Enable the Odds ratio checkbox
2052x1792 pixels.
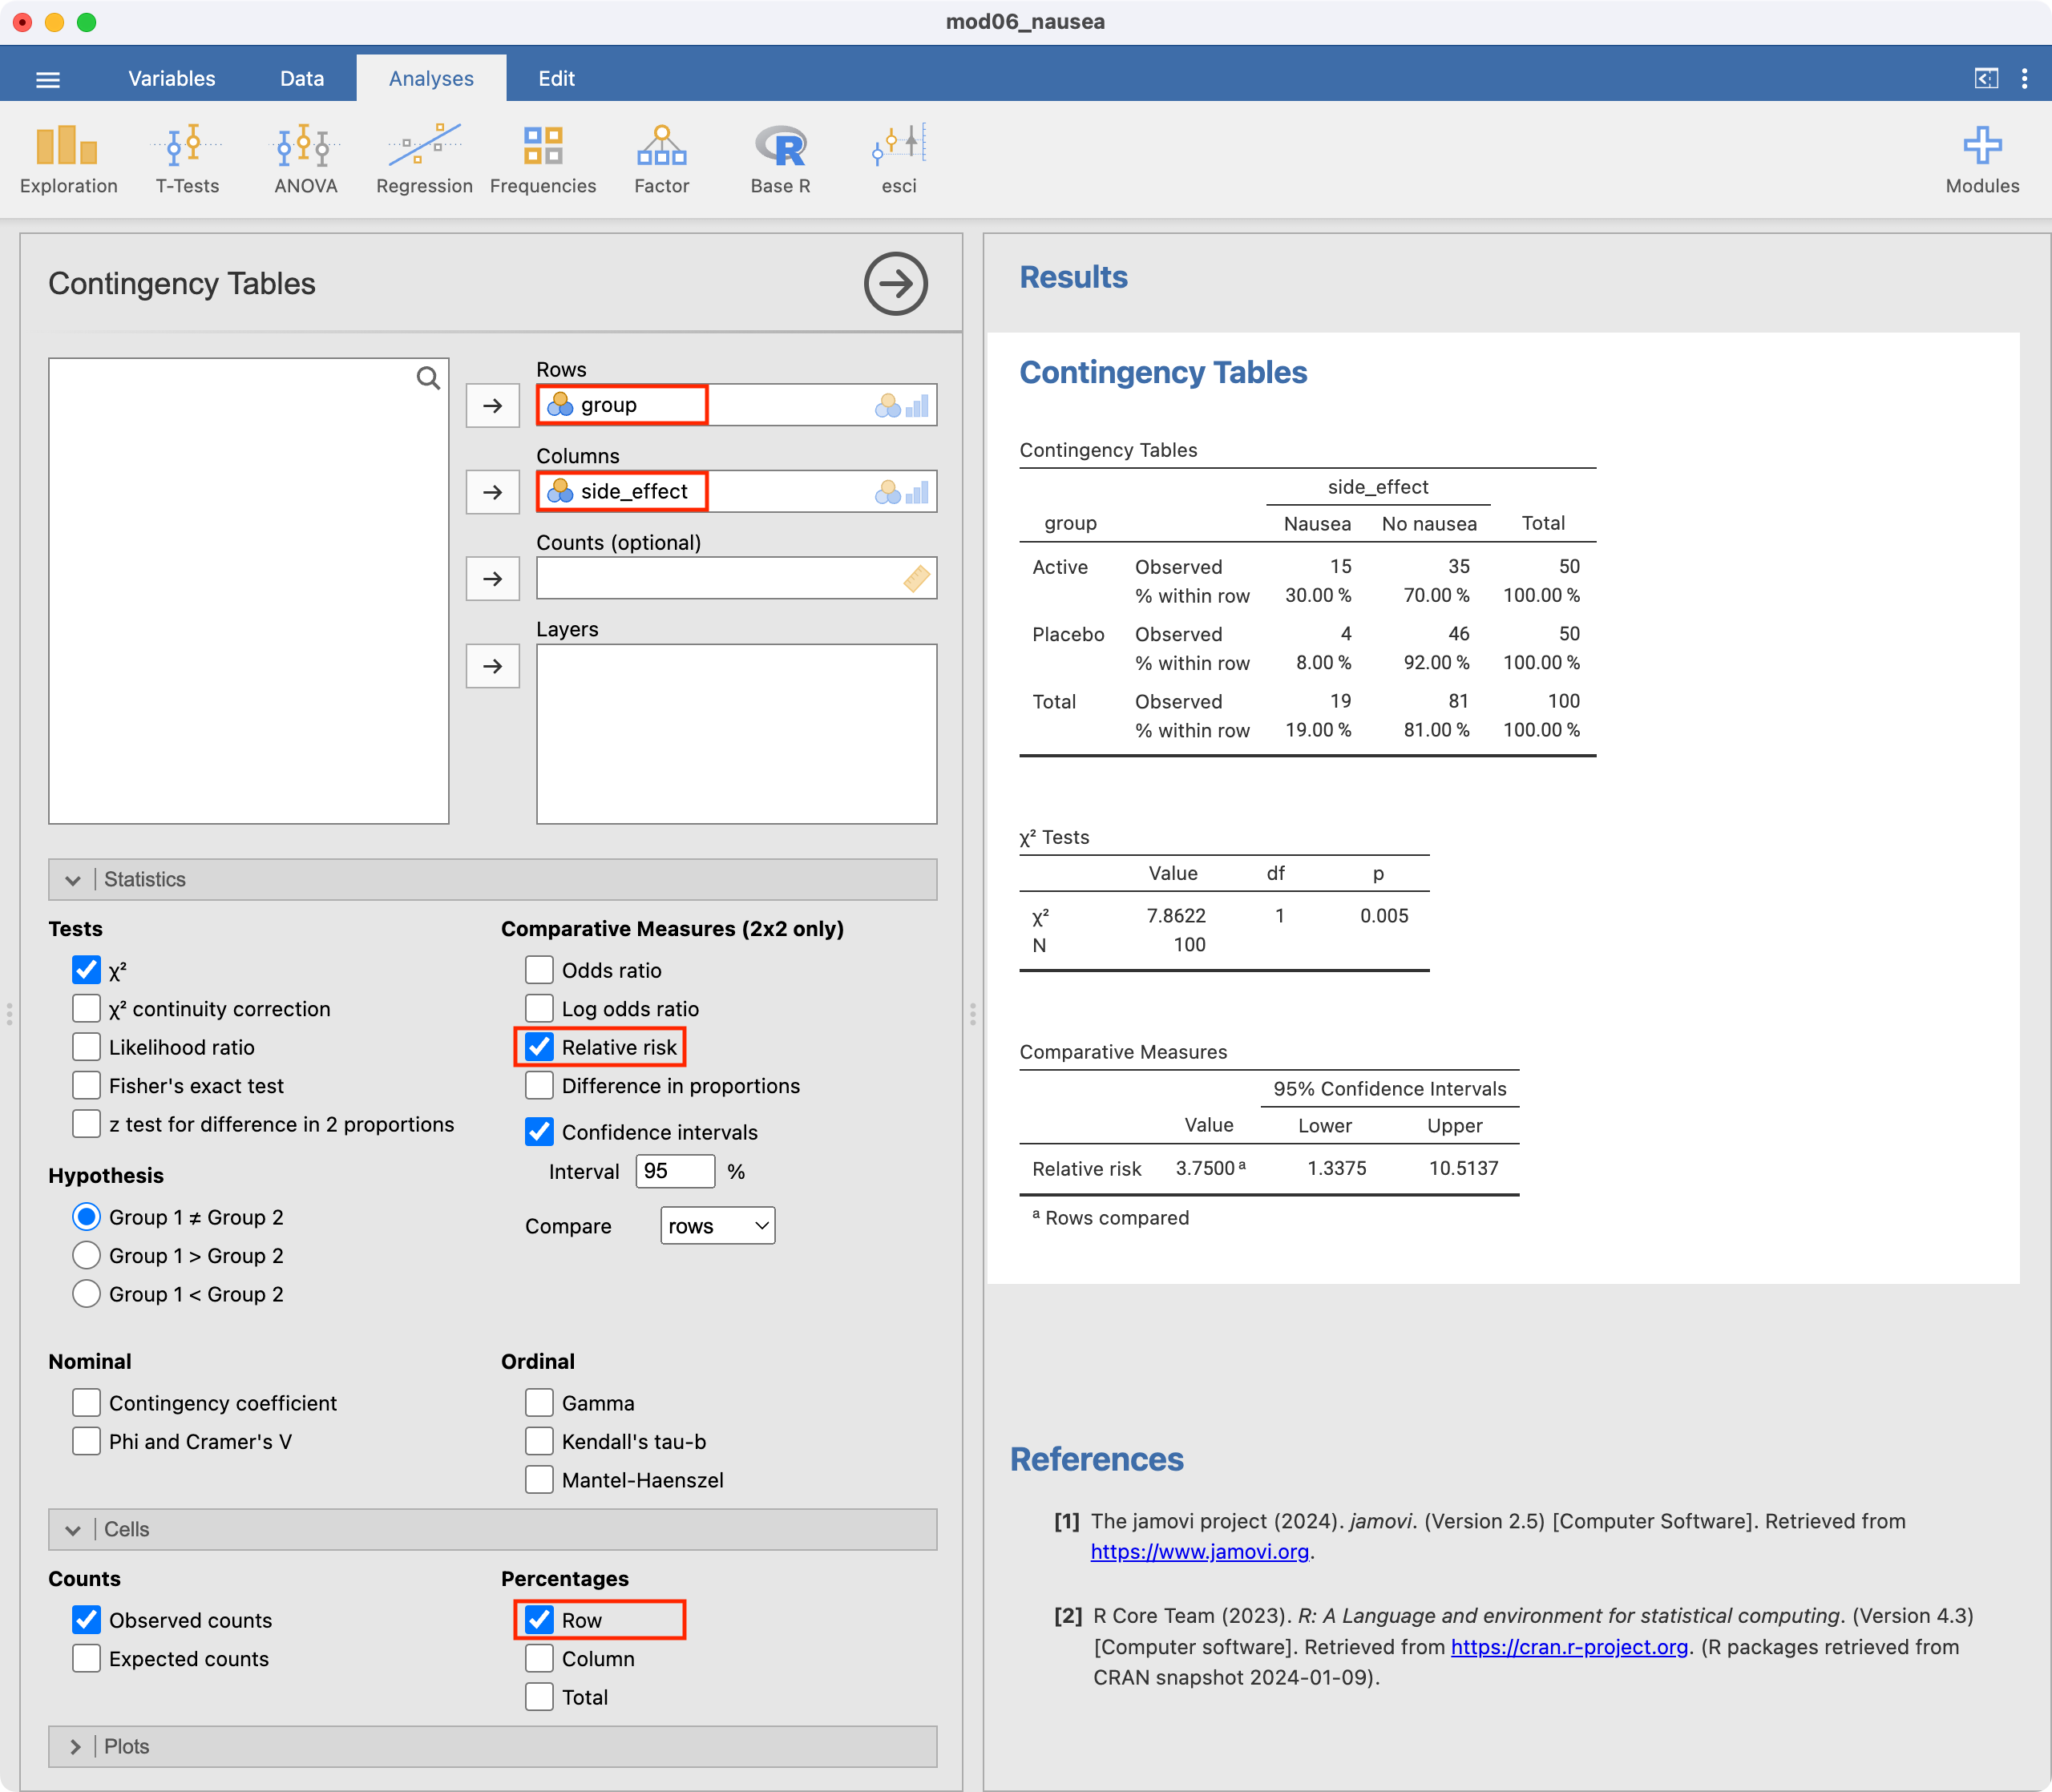tap(539, 970)
